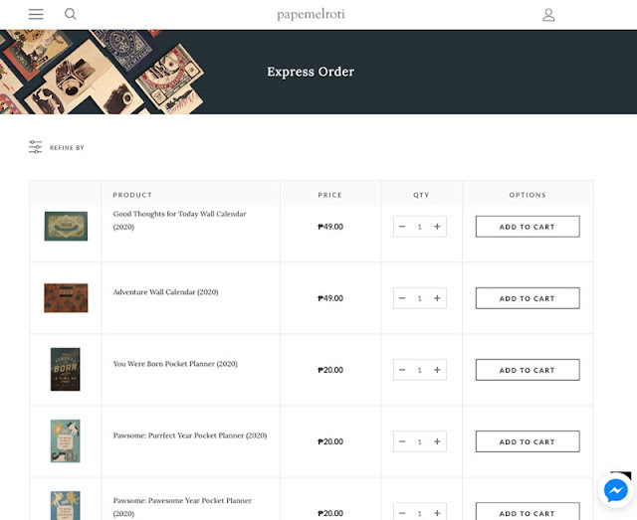Decrease quantity for You Were Born Planner

(x=402, y=370)
